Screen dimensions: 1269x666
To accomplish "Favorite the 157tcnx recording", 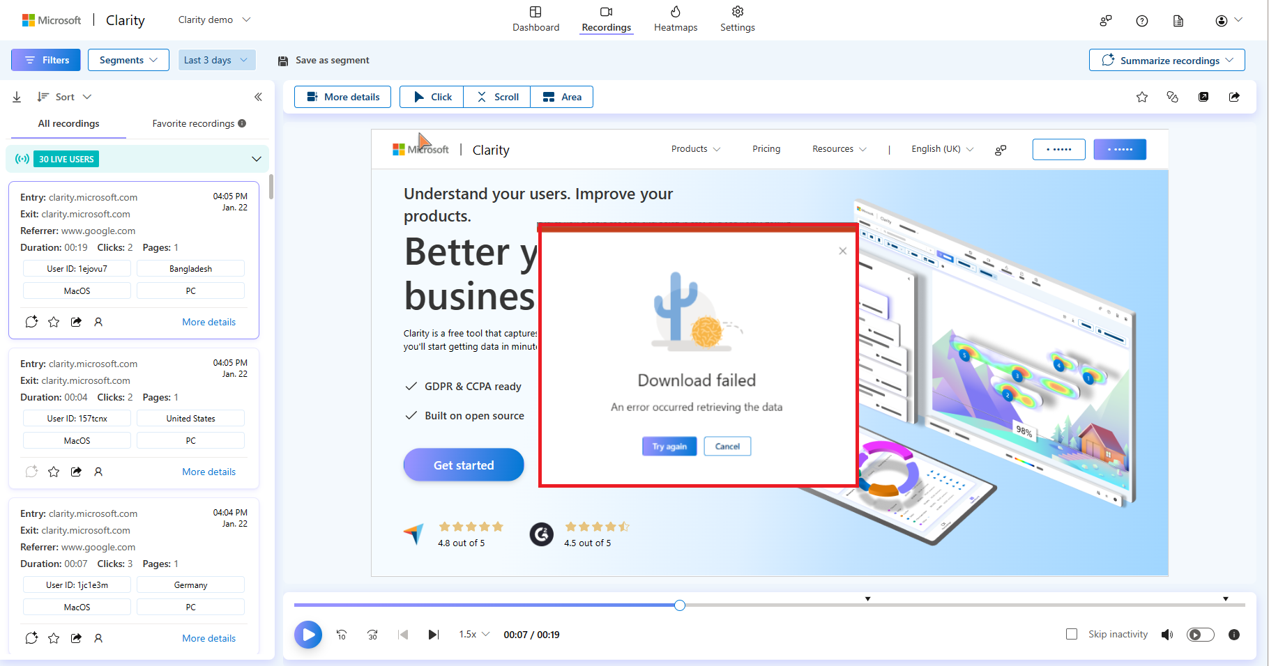I will coord(54,472).
